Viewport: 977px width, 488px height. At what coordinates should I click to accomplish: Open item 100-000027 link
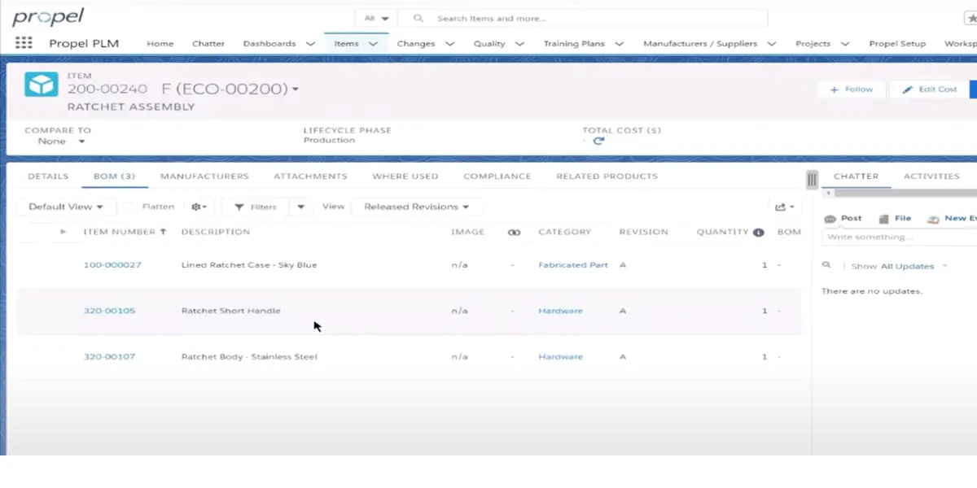click(x=112, y=265)
